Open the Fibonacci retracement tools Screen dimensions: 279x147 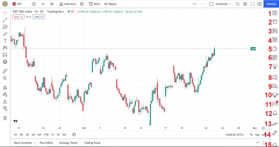pos(5,27)
